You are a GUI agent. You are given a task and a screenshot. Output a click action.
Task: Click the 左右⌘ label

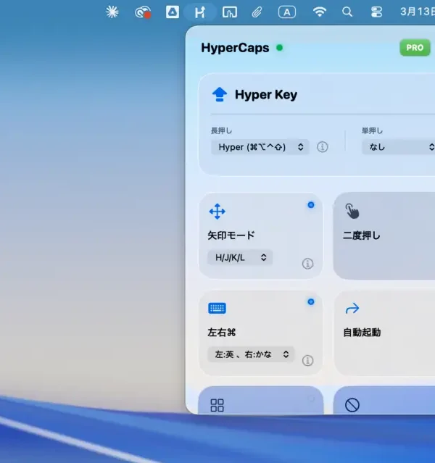222,332
